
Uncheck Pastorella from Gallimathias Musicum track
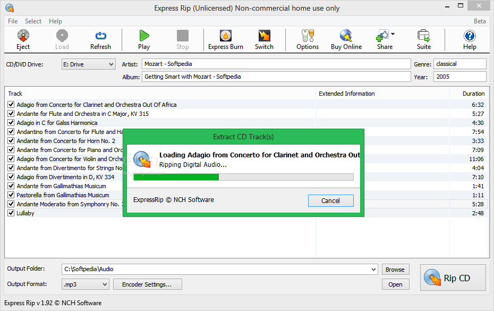(x=11, y=195)
